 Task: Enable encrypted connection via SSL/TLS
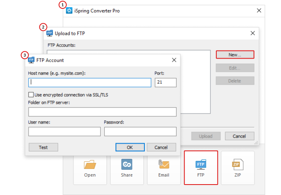31,95
